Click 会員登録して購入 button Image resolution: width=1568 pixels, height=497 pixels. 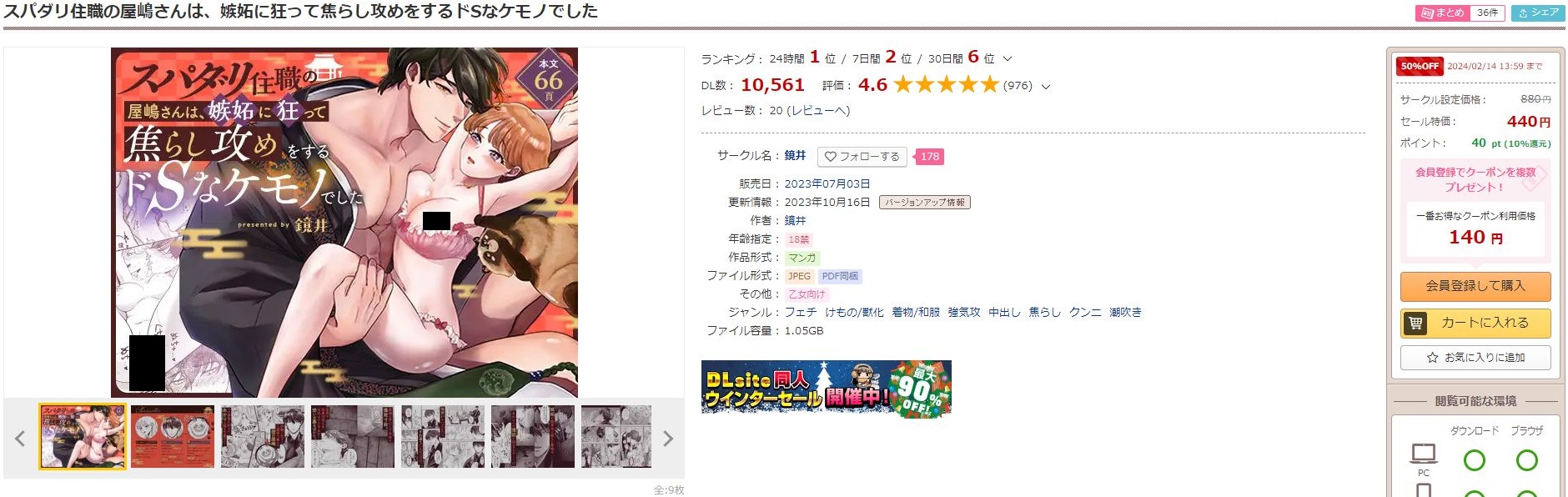point(1475,286)
